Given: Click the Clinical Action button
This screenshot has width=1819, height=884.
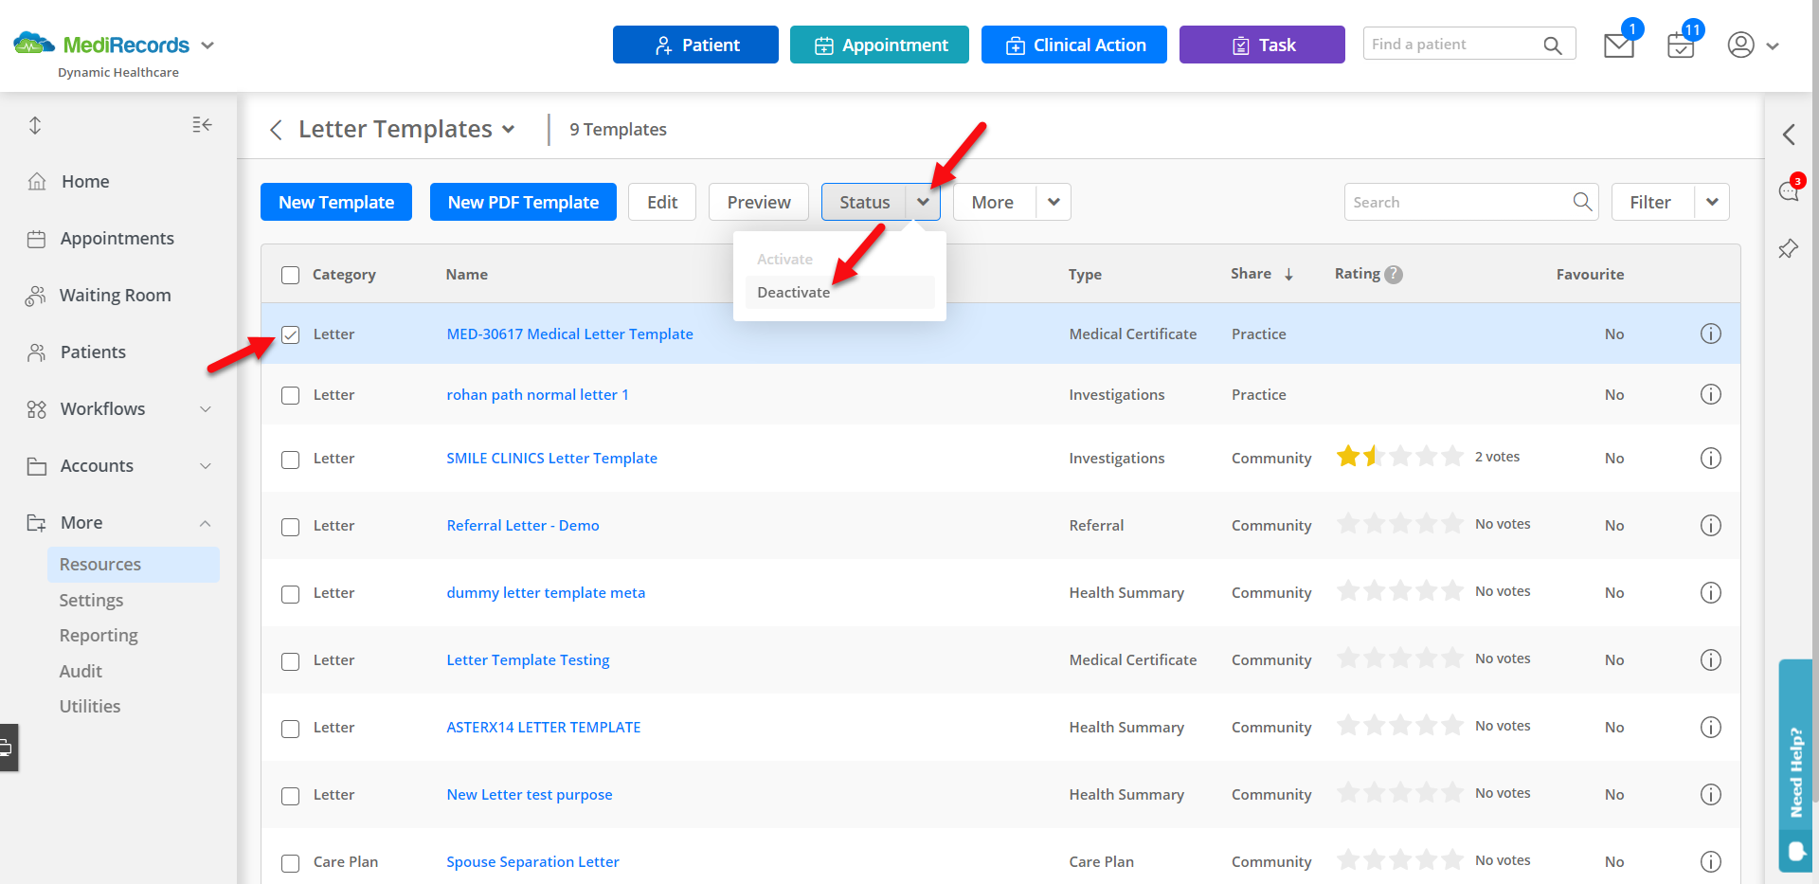Looking at the screenshot, I should (x=1074, y=45).
